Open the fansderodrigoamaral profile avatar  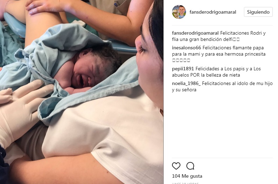179,12
